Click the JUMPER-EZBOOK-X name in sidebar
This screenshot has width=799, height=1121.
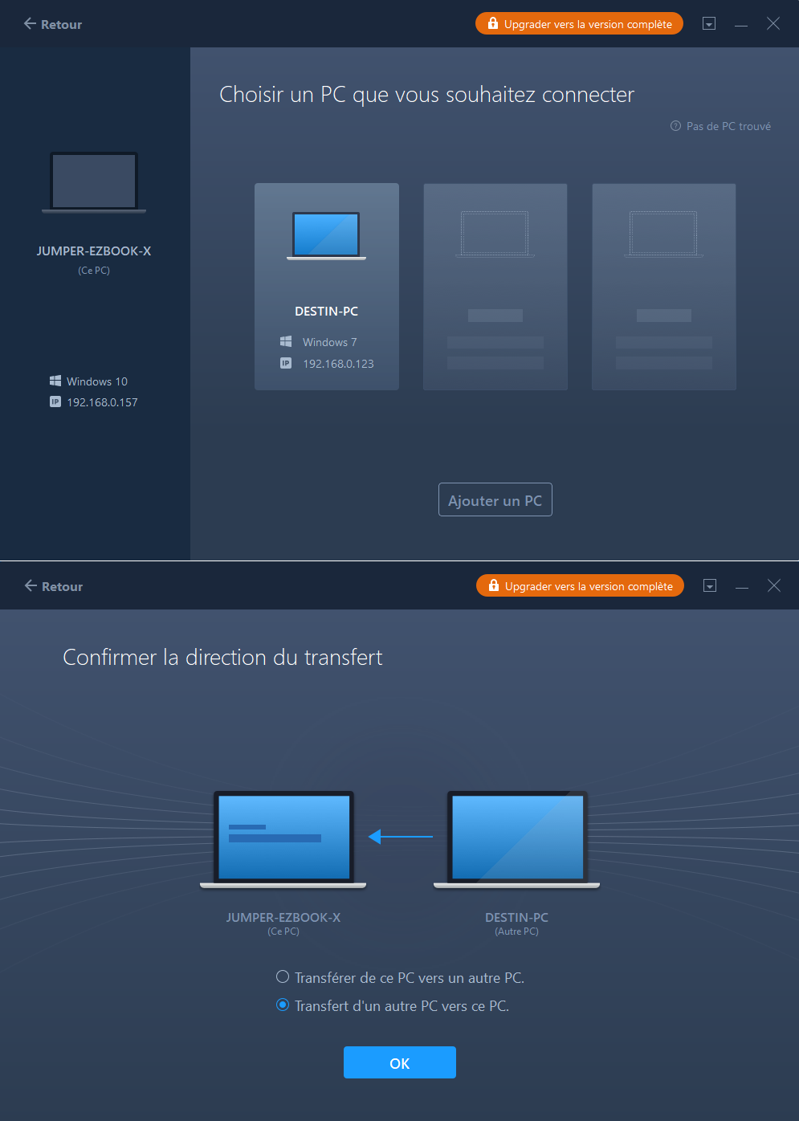[94, 251]
